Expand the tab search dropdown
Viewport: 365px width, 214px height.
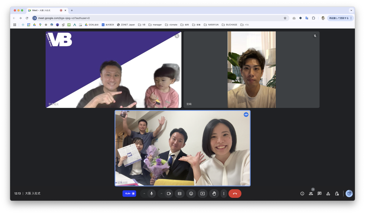[x=351, y=10]
